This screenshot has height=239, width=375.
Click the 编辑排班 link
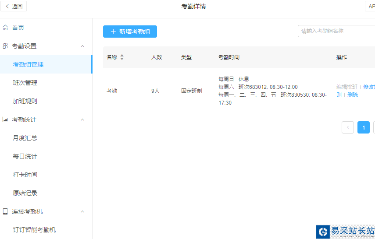click(x=347, y=87)
